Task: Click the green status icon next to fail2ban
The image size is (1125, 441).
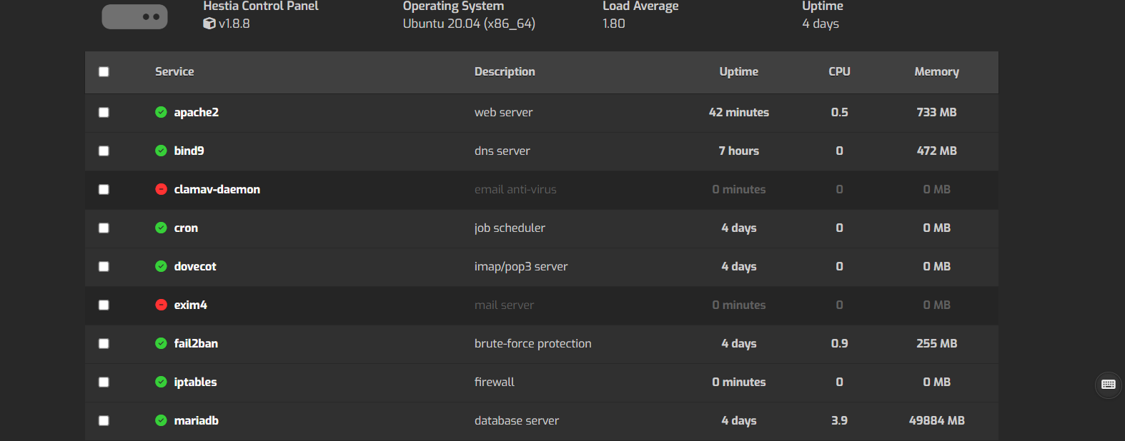Action: tap(161, 343)
